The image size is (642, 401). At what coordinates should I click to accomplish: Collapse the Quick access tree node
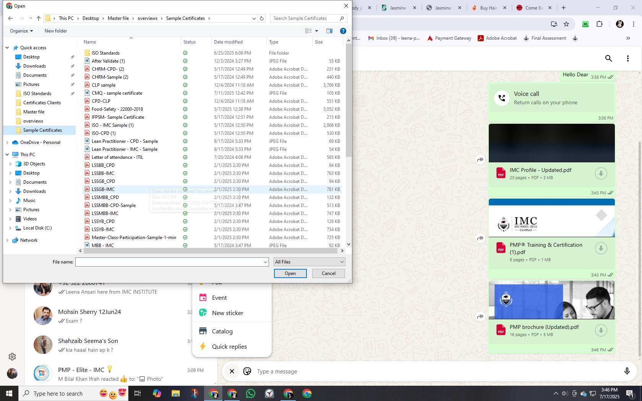pos(7,48)
